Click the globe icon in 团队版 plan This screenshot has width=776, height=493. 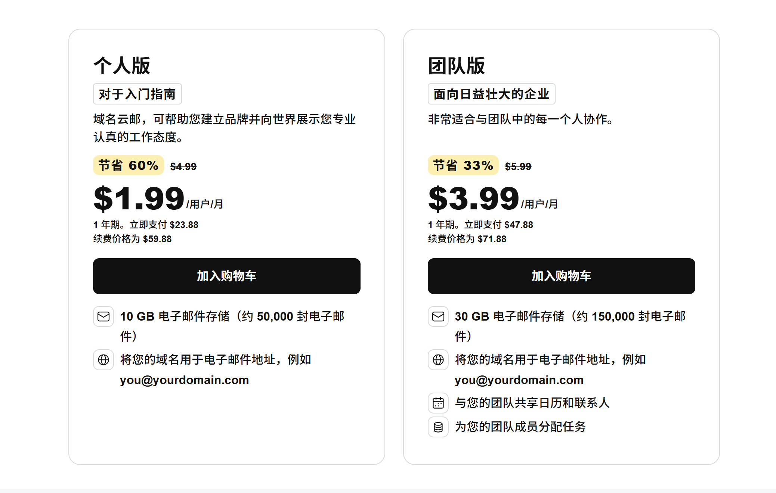tap(438, 360)
